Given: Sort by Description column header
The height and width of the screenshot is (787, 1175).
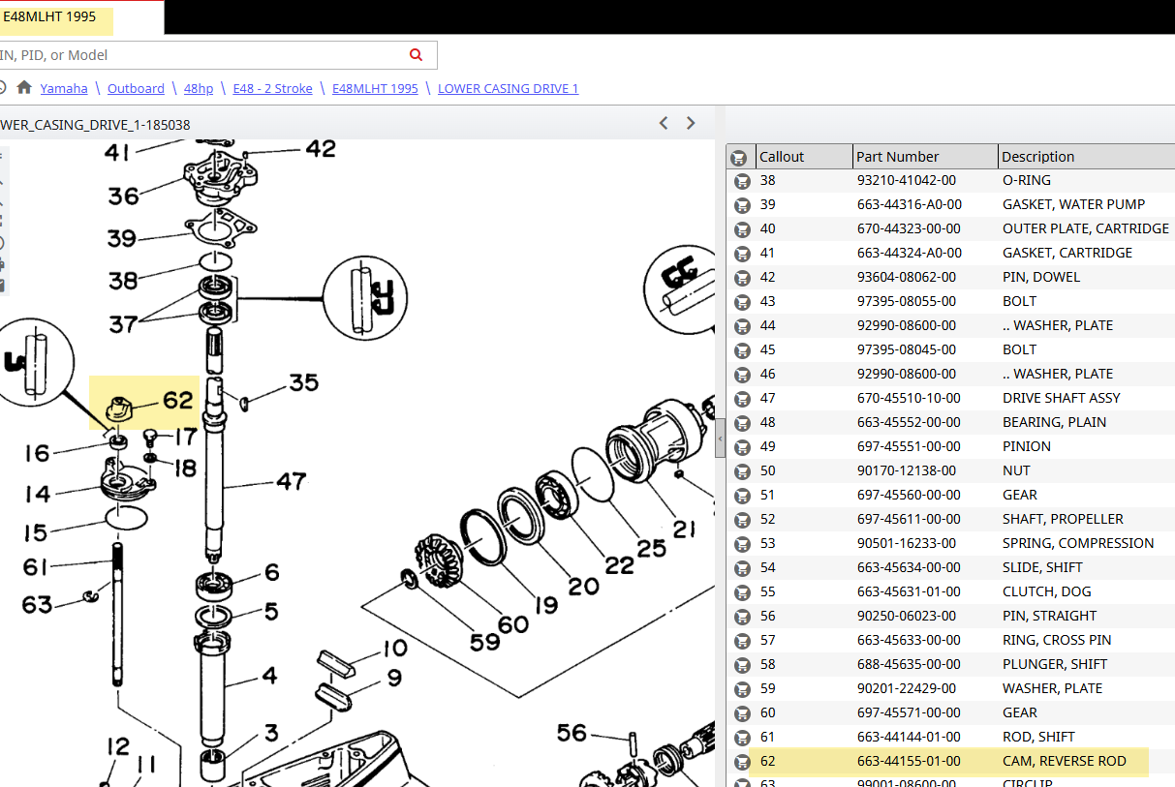Looking at the screenshot, I should [x=1086, y=157].
